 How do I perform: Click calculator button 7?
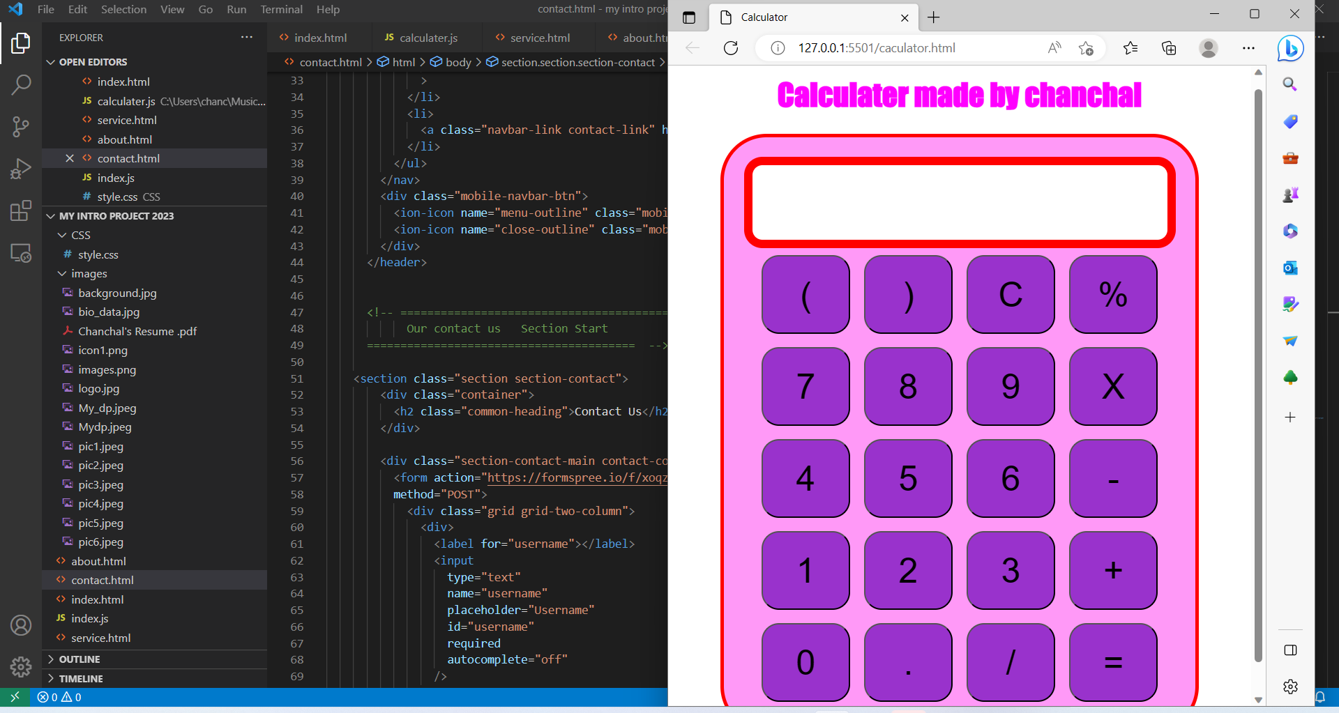pyautogui.click(x=805, y=386)
